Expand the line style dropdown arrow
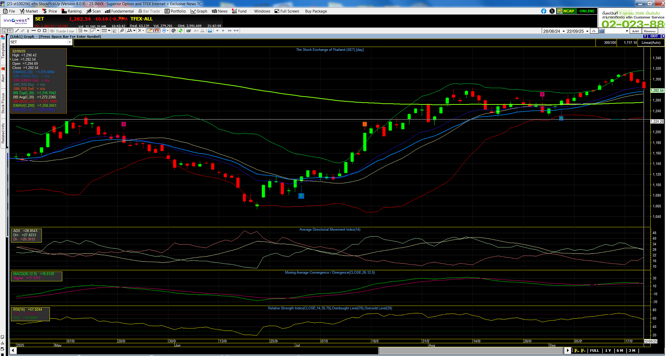The image size is (666, 356). [109, 31]
